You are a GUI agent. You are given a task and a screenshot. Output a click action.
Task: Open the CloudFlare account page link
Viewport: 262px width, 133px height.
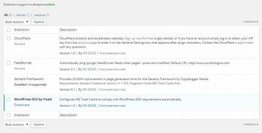(x=87, y=43)
